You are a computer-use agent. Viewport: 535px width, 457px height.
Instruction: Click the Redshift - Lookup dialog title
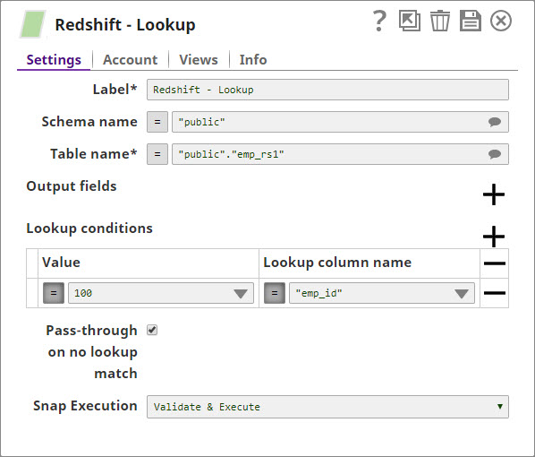click(125, 24)
